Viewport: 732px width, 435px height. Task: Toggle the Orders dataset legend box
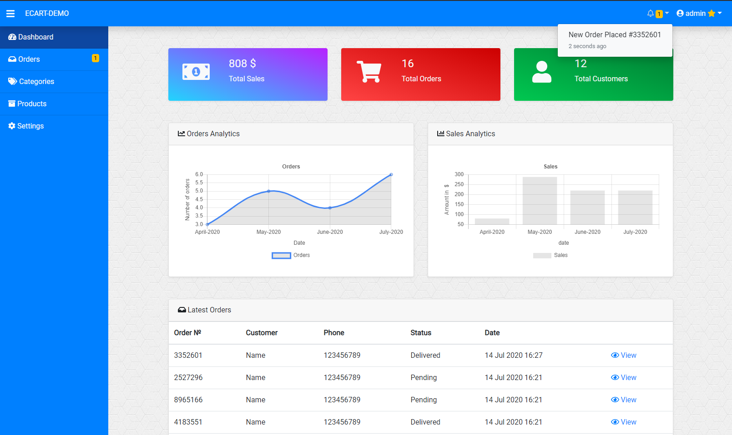[281, 256]
